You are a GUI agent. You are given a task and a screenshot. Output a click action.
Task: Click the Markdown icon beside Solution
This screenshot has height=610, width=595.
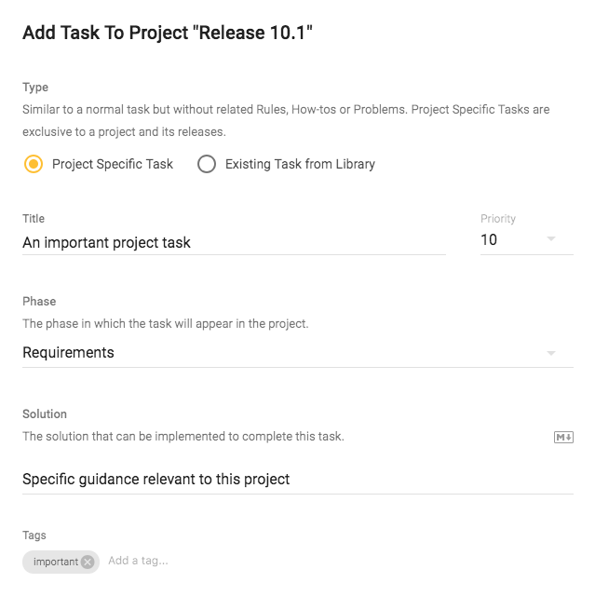click(x=563, y=437)
